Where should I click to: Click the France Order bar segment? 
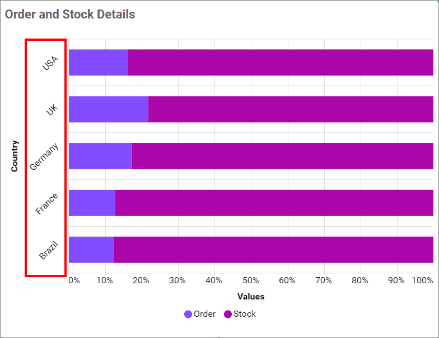tap(92, 203)
